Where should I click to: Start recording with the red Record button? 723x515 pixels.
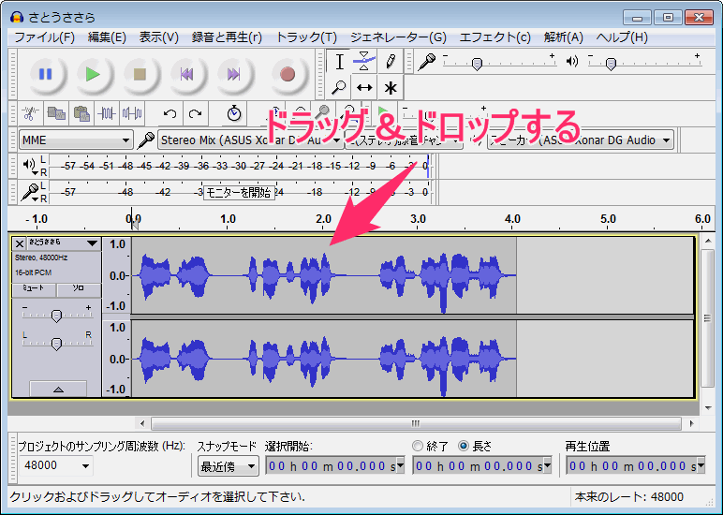pyautogui.click(x=288, y=74)
